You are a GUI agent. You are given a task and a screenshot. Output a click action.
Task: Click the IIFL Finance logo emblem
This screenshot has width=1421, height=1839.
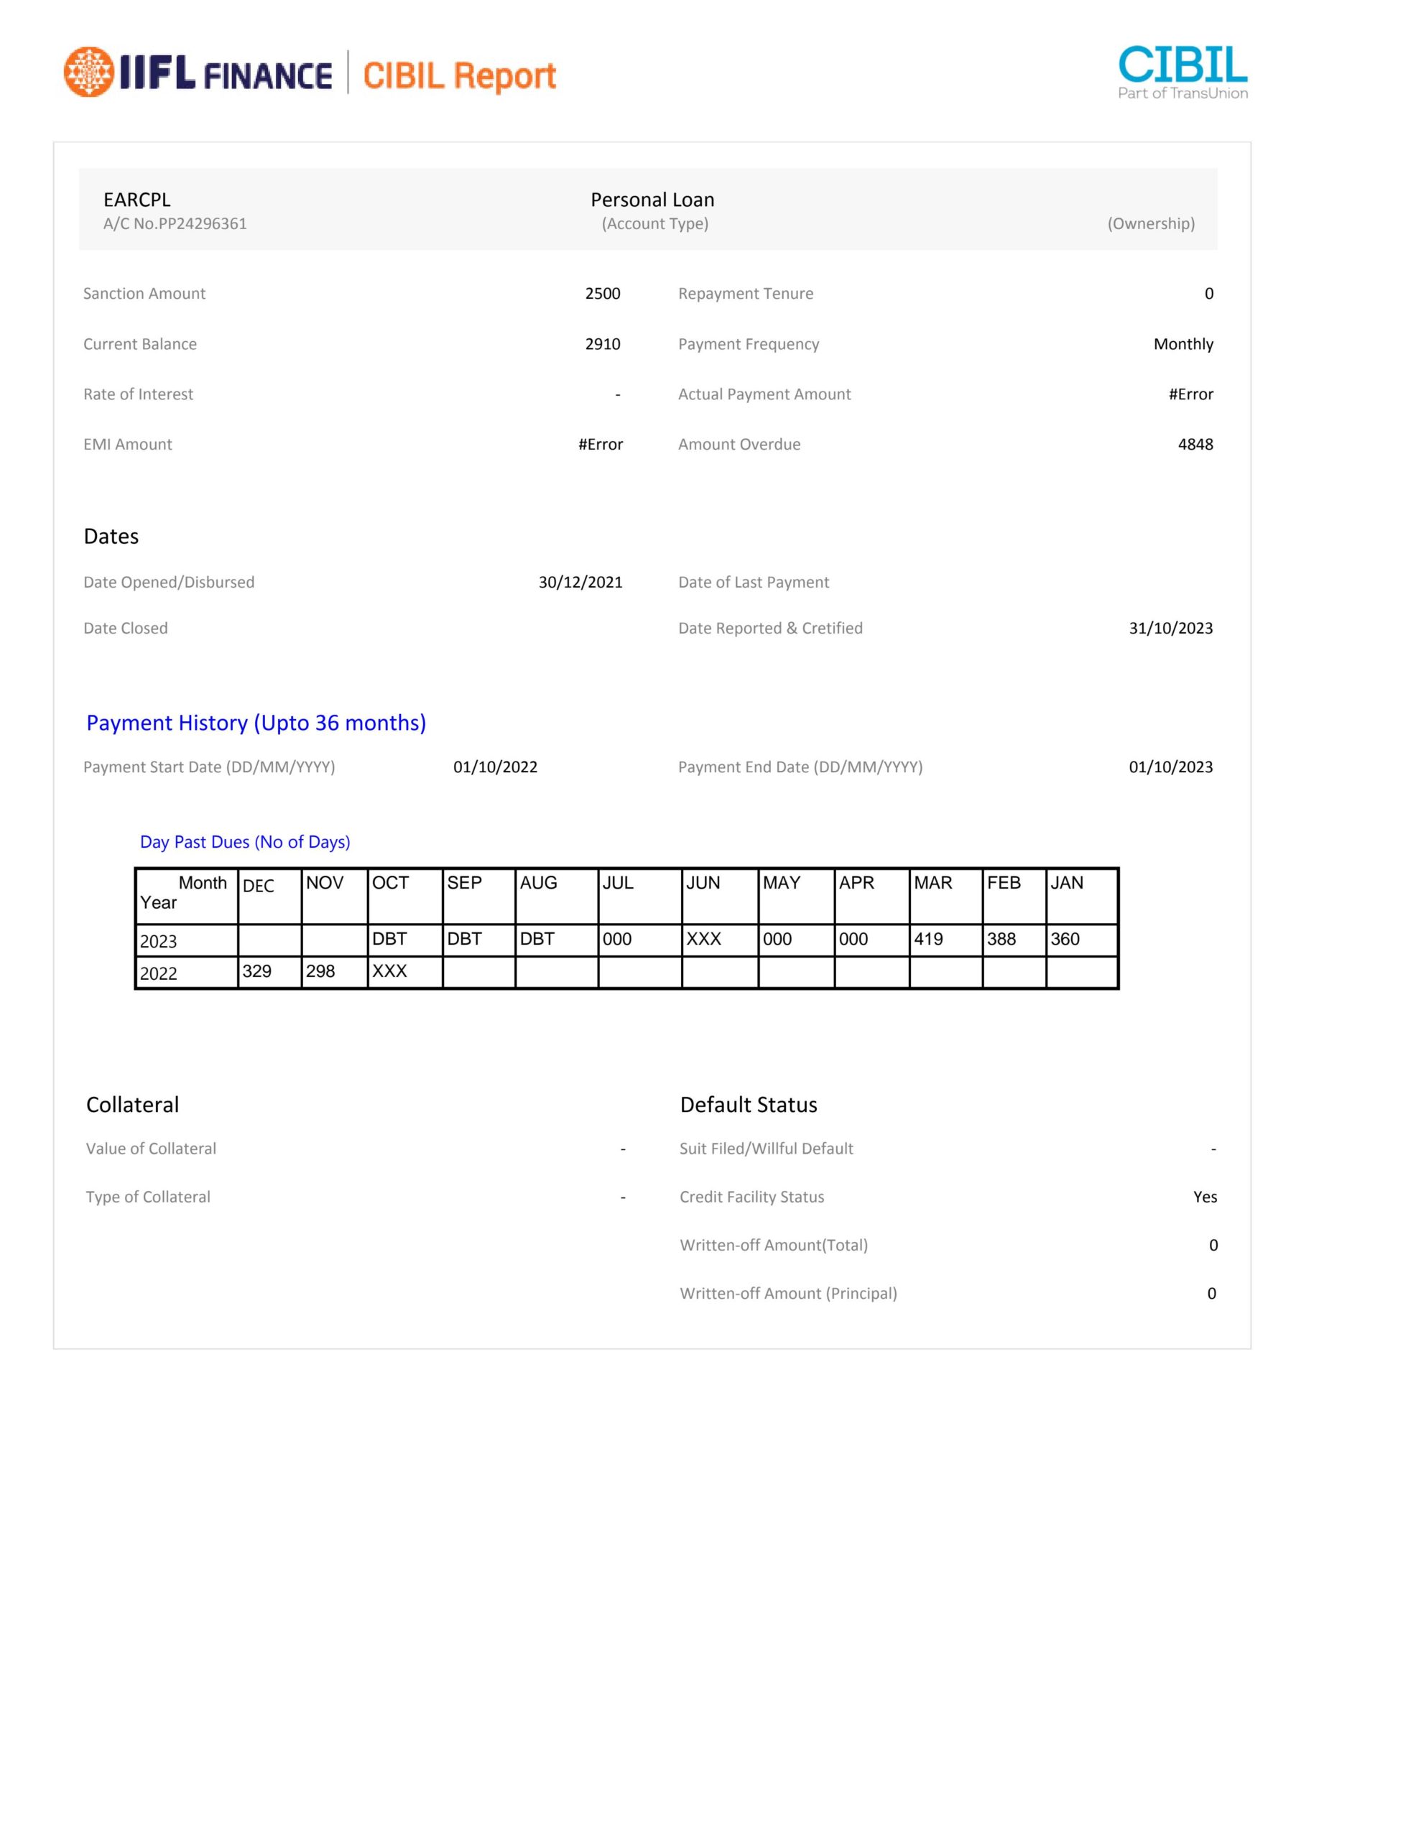88,72
